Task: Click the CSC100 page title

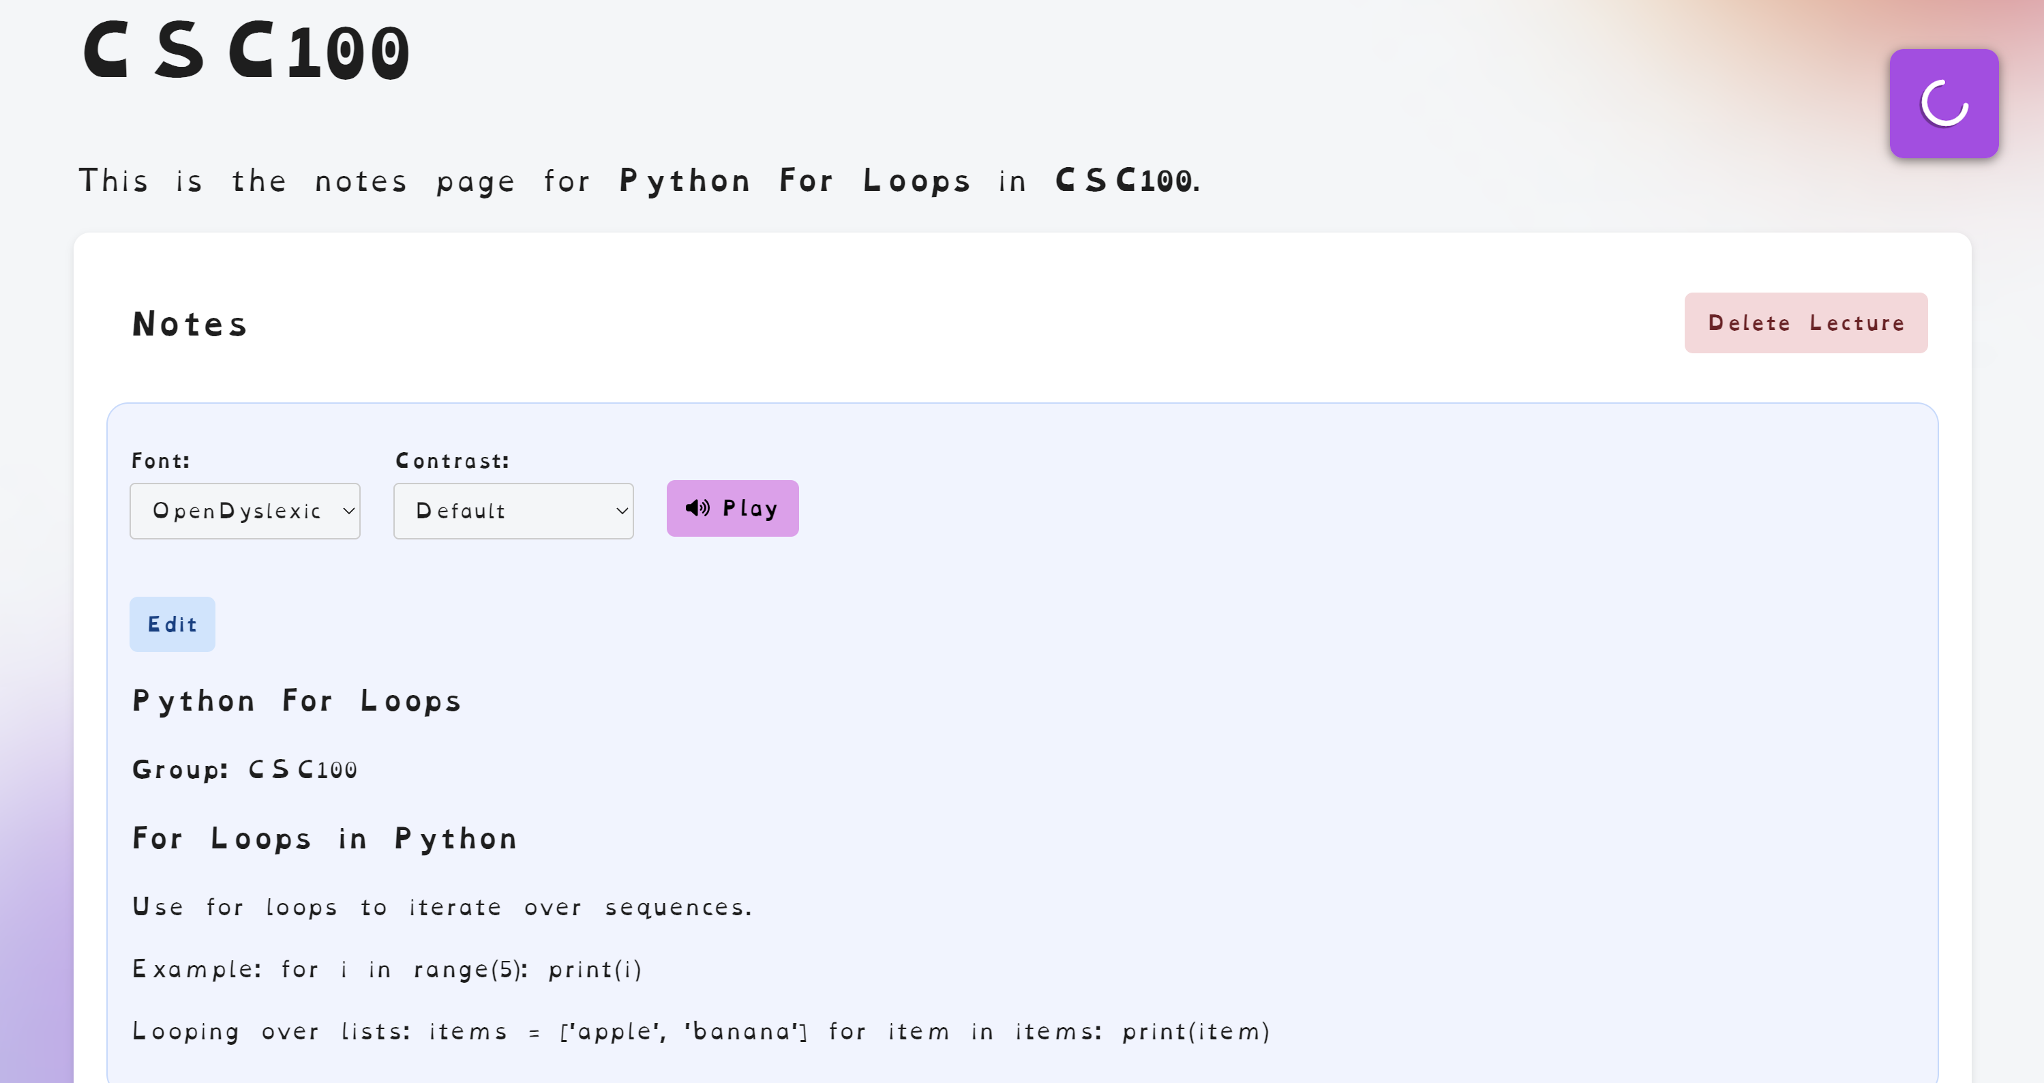Action: click(247, 52)
